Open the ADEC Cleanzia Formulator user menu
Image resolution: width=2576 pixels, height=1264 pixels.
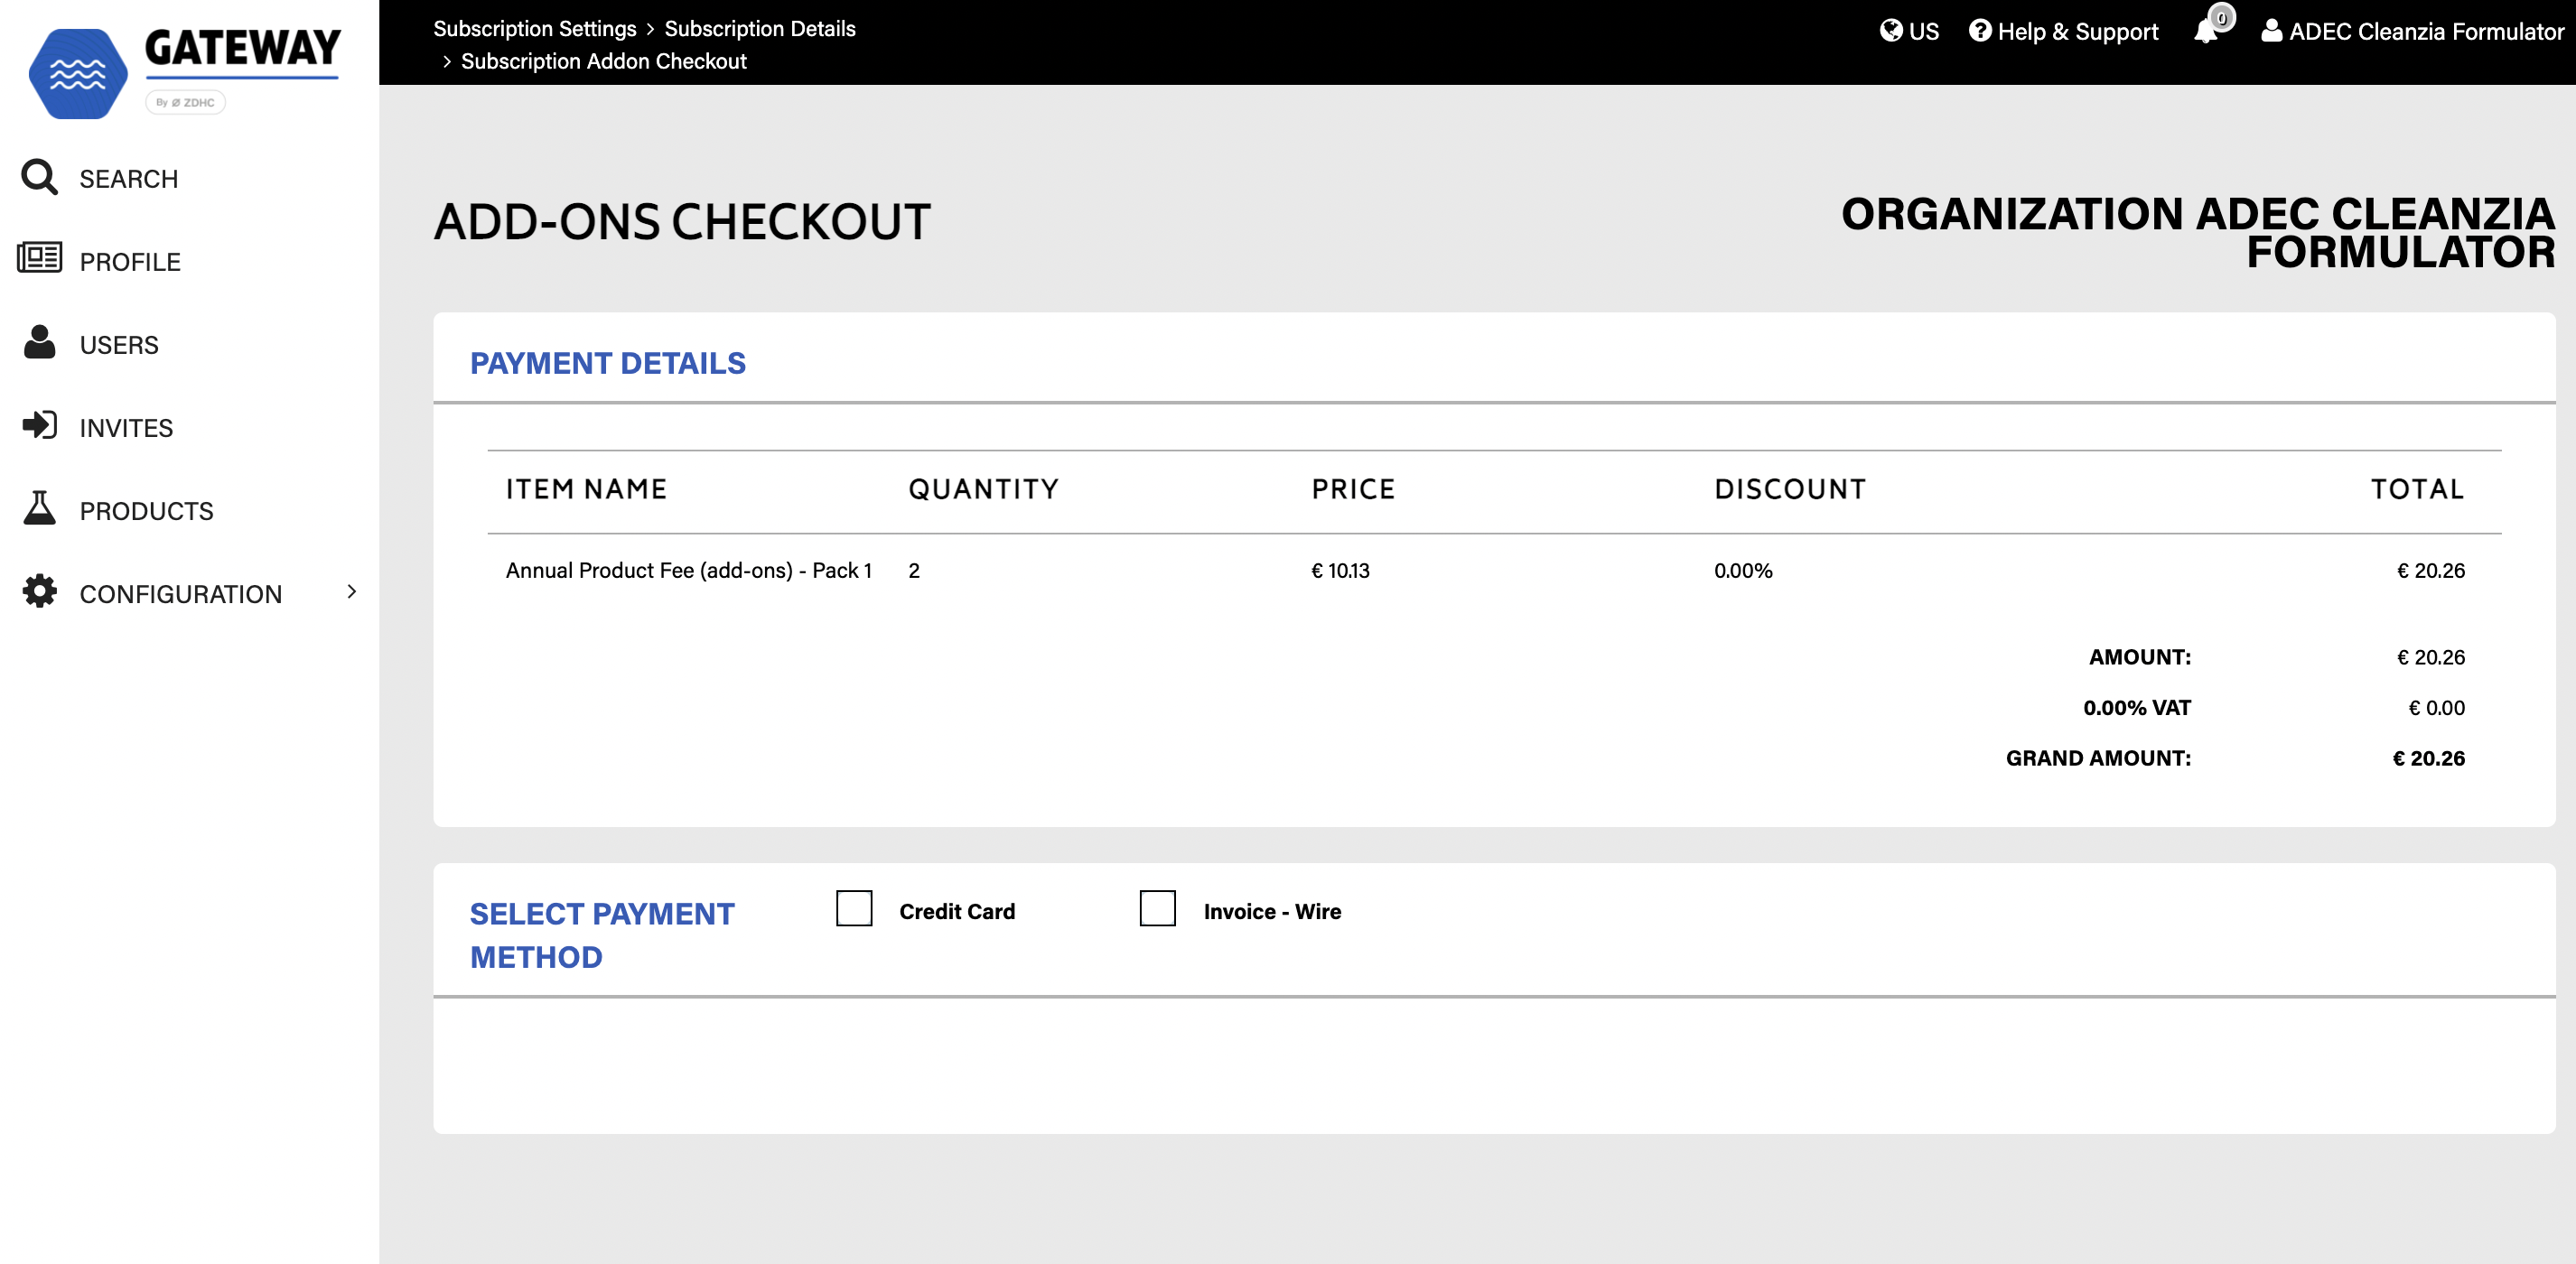pos(2413,31)
